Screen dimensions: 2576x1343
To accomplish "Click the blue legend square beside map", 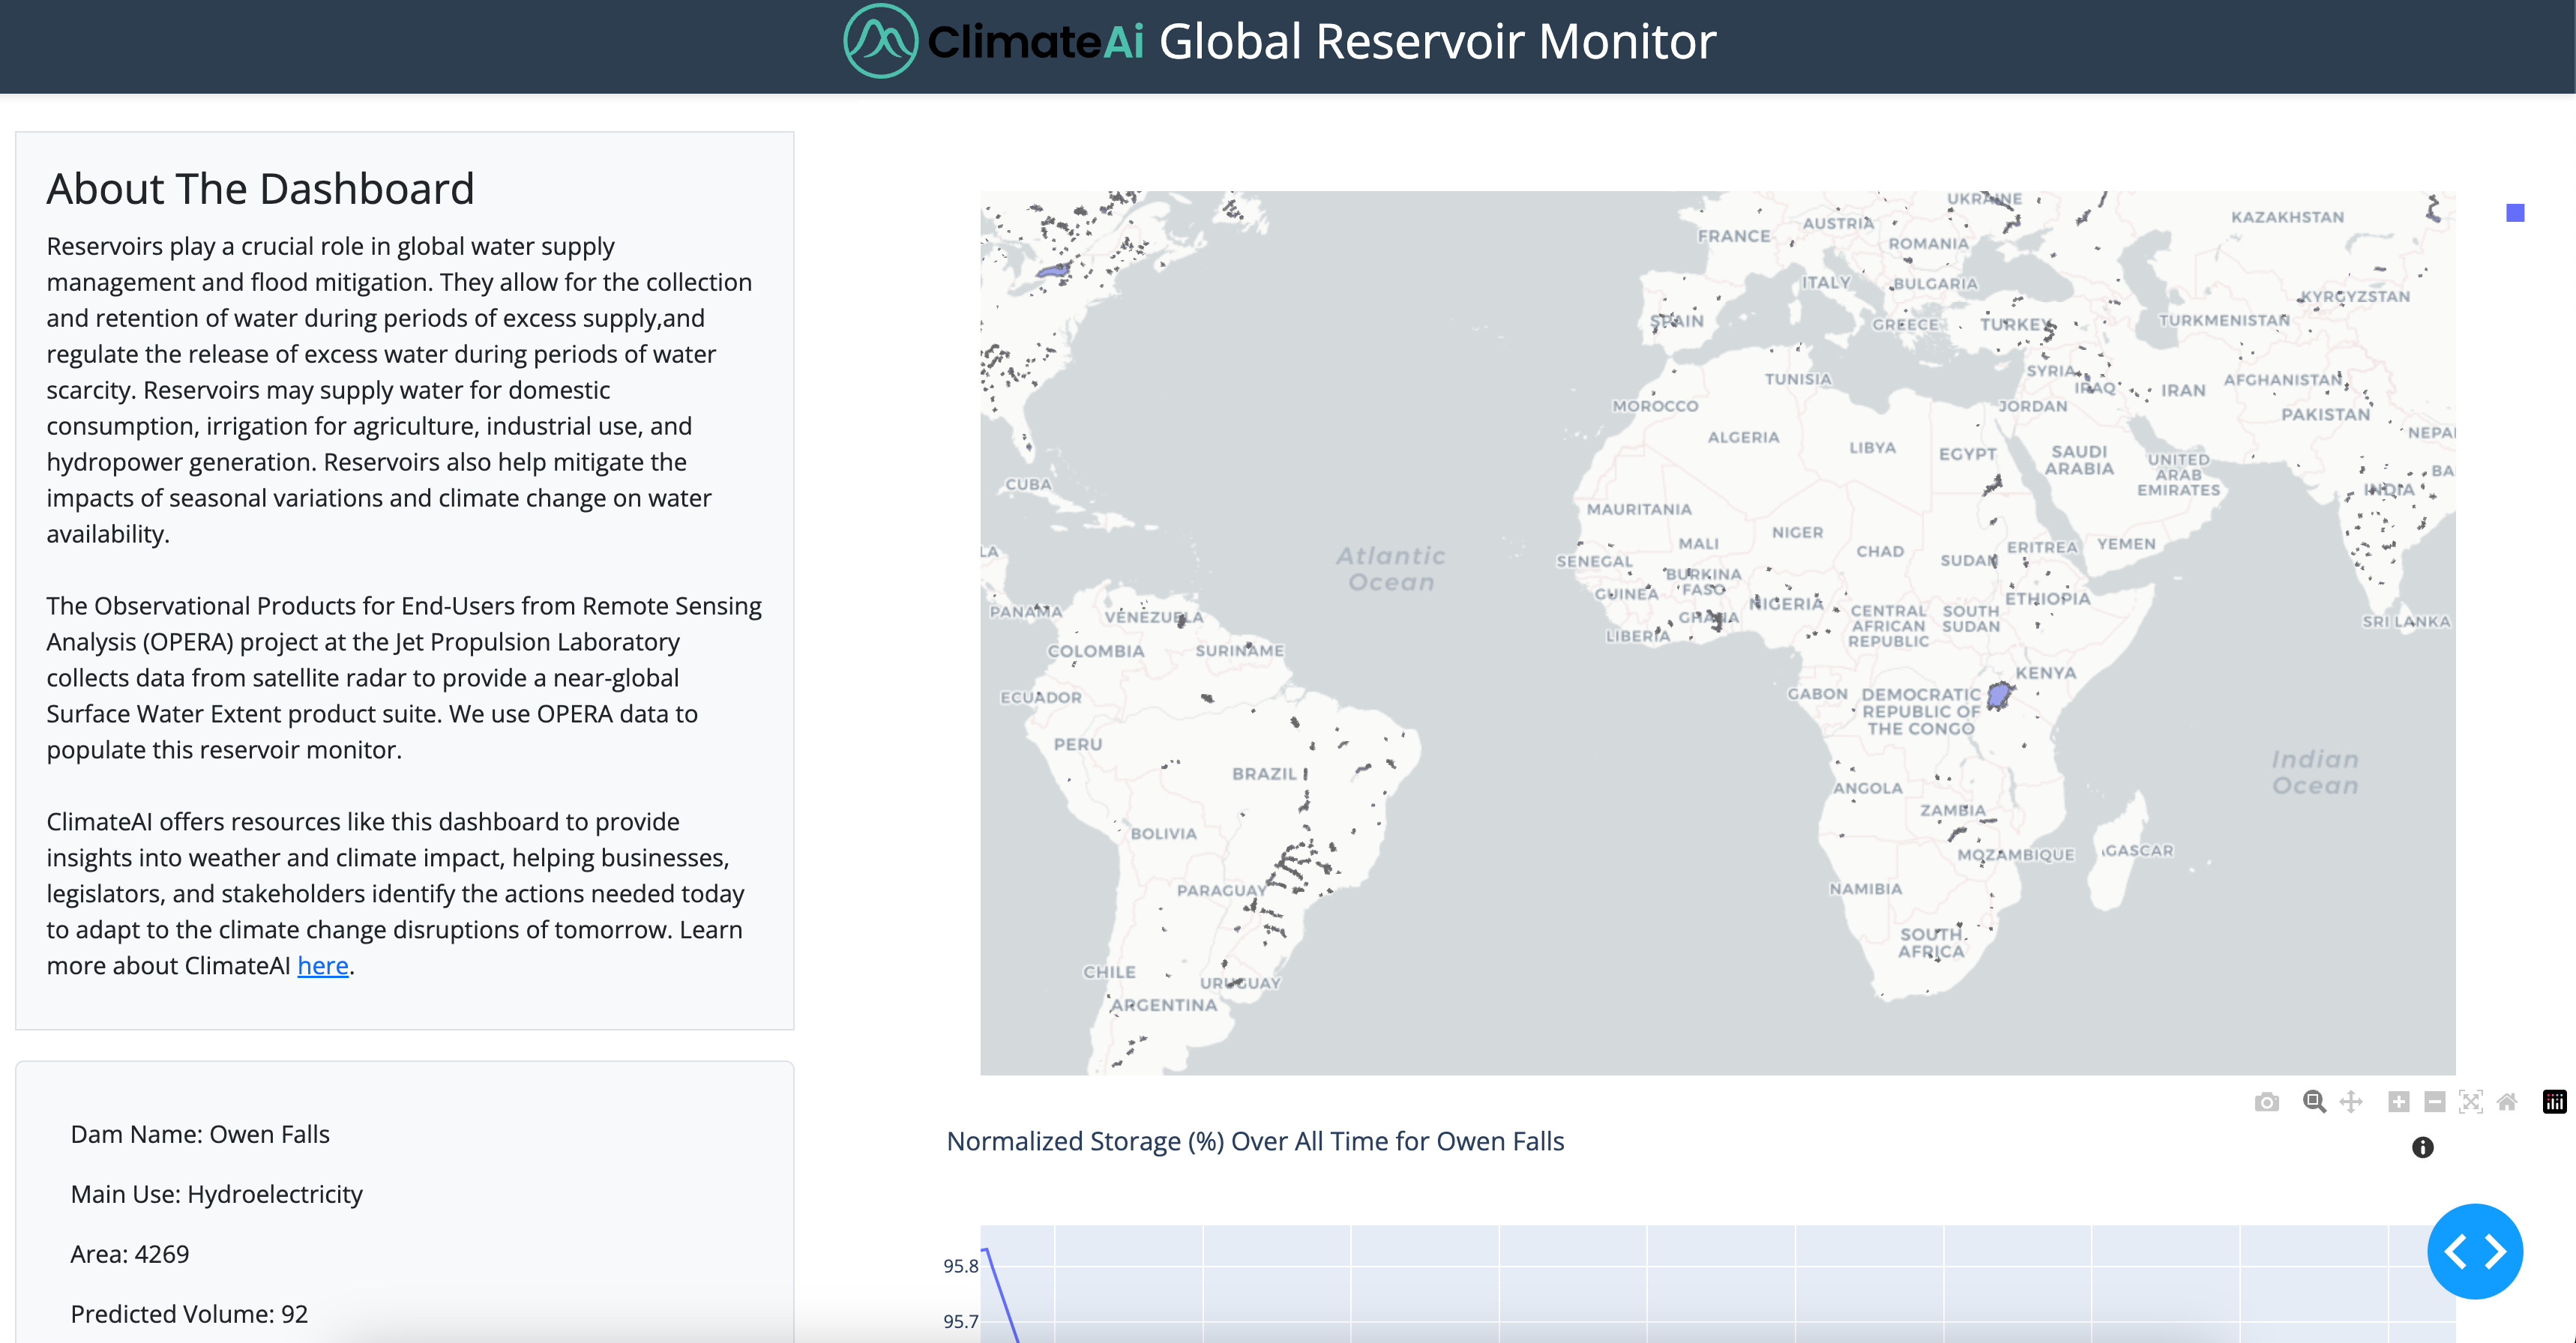I will pos(2515,213).
